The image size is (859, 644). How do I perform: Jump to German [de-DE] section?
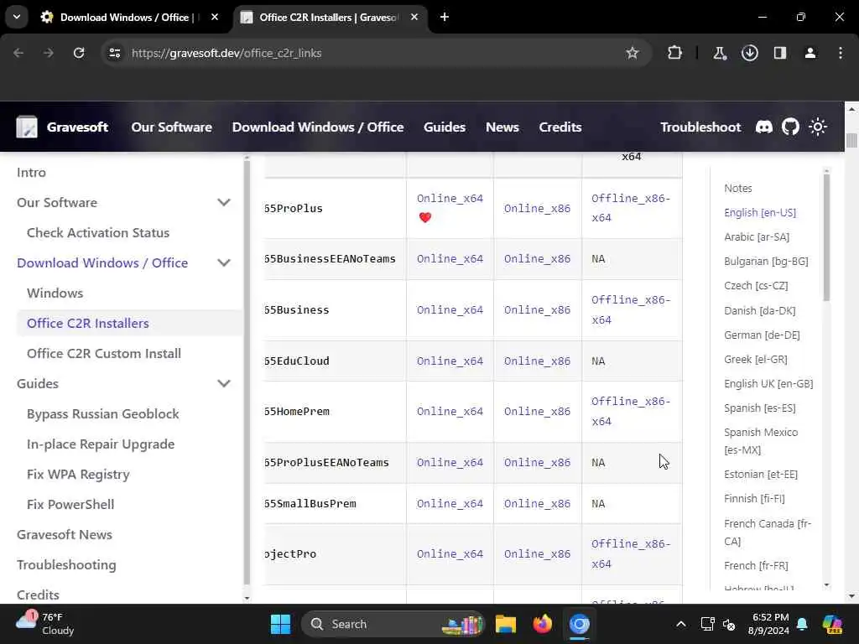tap(762, 335)
